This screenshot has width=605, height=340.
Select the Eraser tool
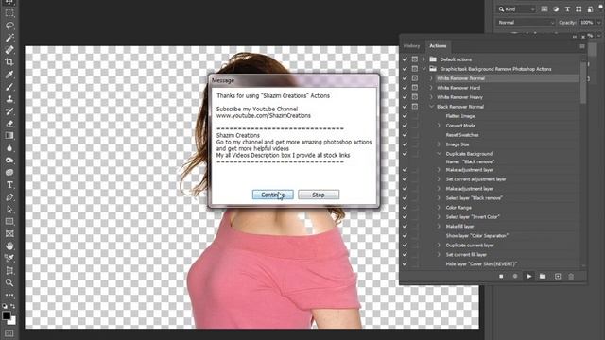(x=9, y=124)
